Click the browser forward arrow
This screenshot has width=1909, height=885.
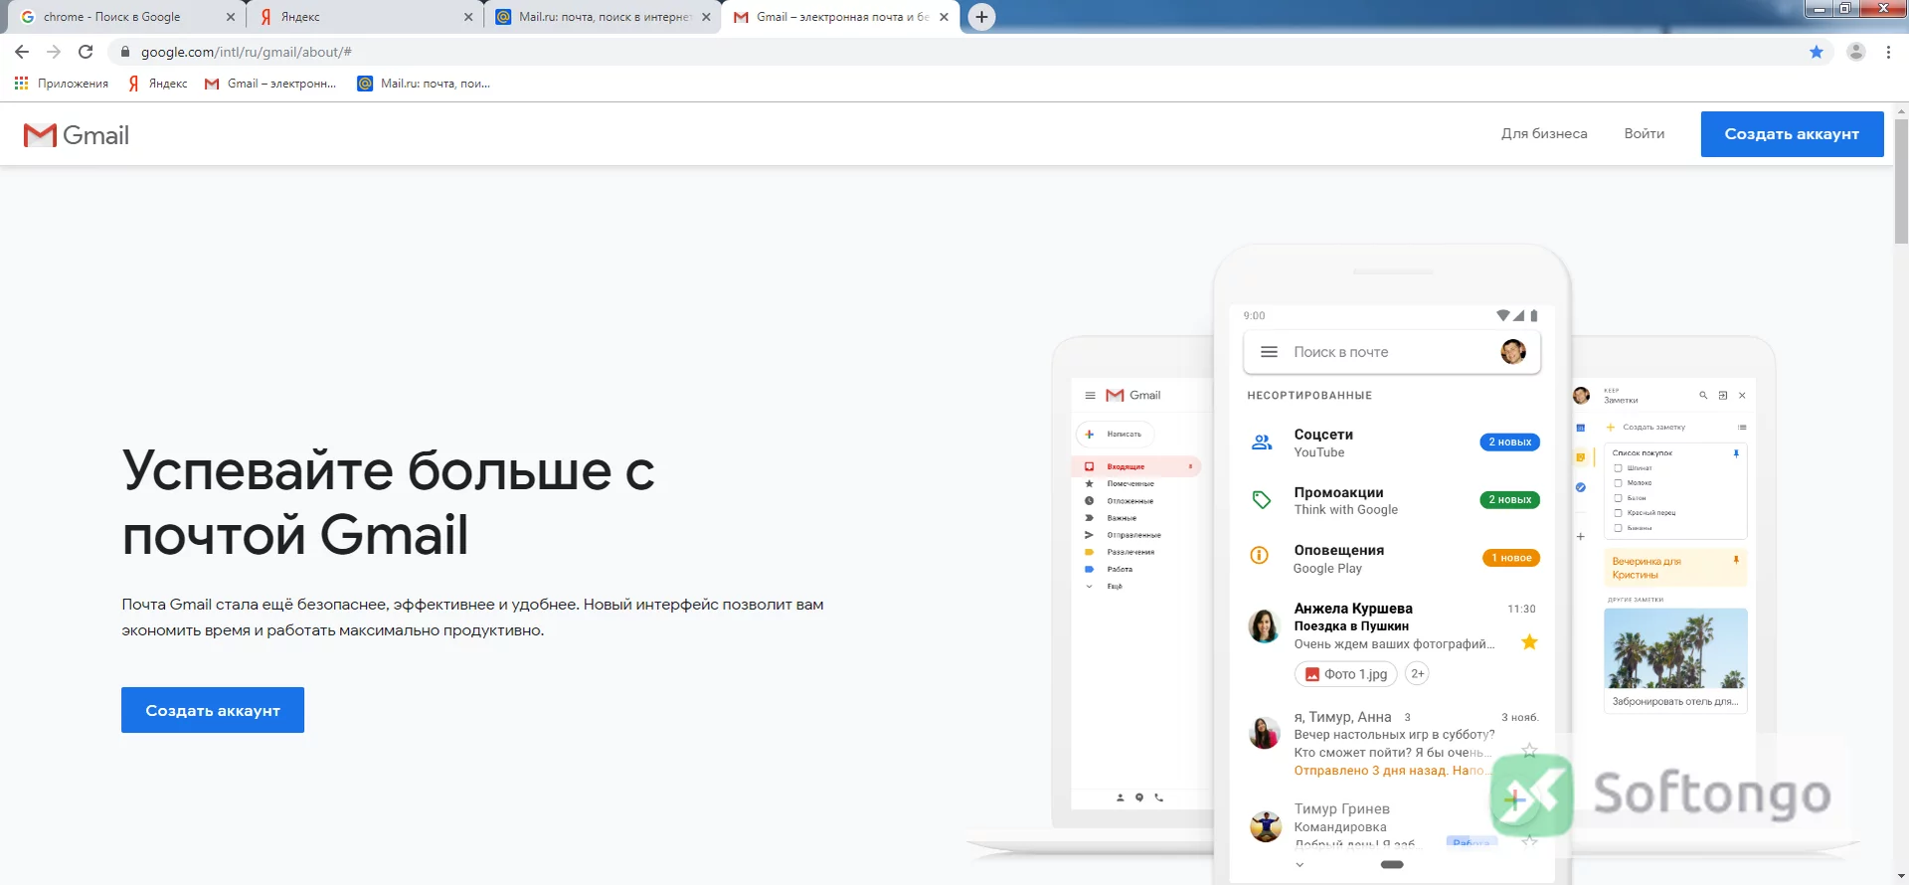pos(54,52)
